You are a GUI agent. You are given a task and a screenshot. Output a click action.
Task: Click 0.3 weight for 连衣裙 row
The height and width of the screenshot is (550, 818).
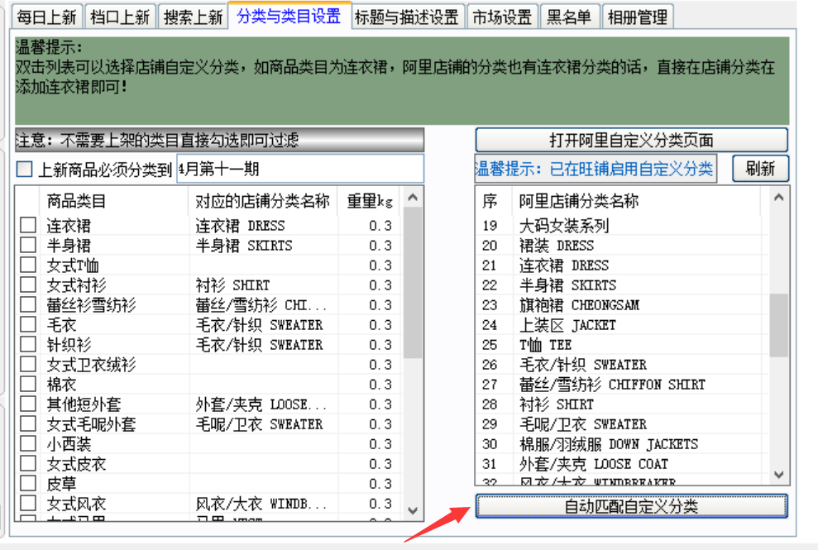[380, 226]
